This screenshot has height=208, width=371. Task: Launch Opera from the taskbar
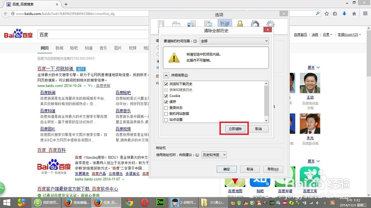point(145,202)
